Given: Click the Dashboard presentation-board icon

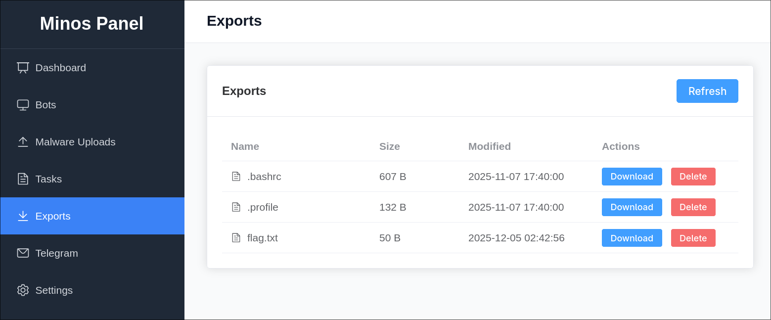Looking at the screenshot, I should [23, 68].
